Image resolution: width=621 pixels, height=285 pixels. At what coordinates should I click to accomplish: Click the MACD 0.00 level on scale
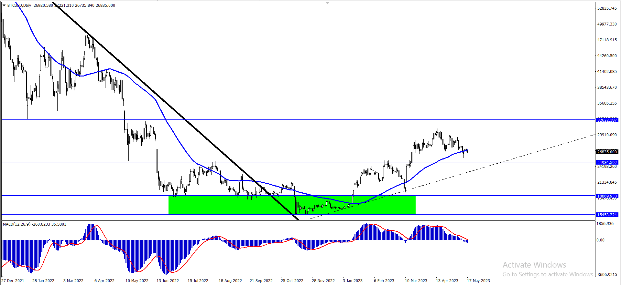pyautogui.click(x=600, y=240)
